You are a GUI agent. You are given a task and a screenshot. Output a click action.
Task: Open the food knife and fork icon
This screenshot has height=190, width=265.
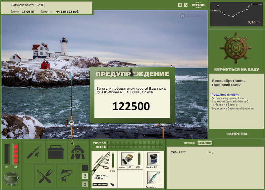click(45, 176)
